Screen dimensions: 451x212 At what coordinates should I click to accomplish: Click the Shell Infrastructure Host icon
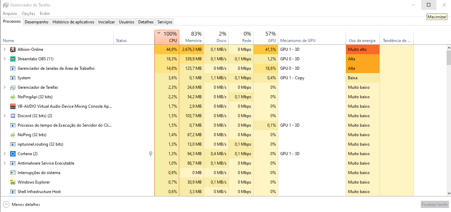(13, 192)
